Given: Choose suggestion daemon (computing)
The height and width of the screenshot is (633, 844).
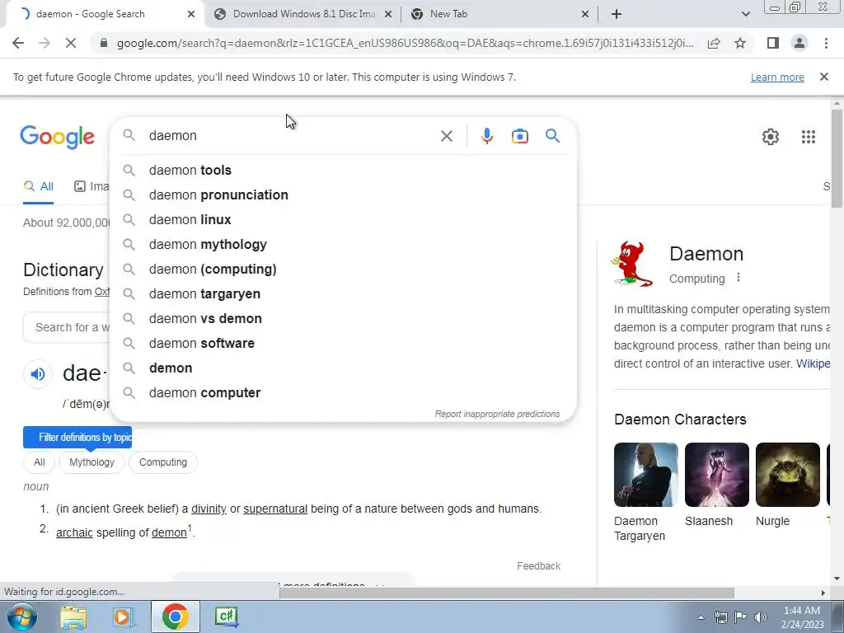Looking at the screenshot, I should (x=343, y=270).
